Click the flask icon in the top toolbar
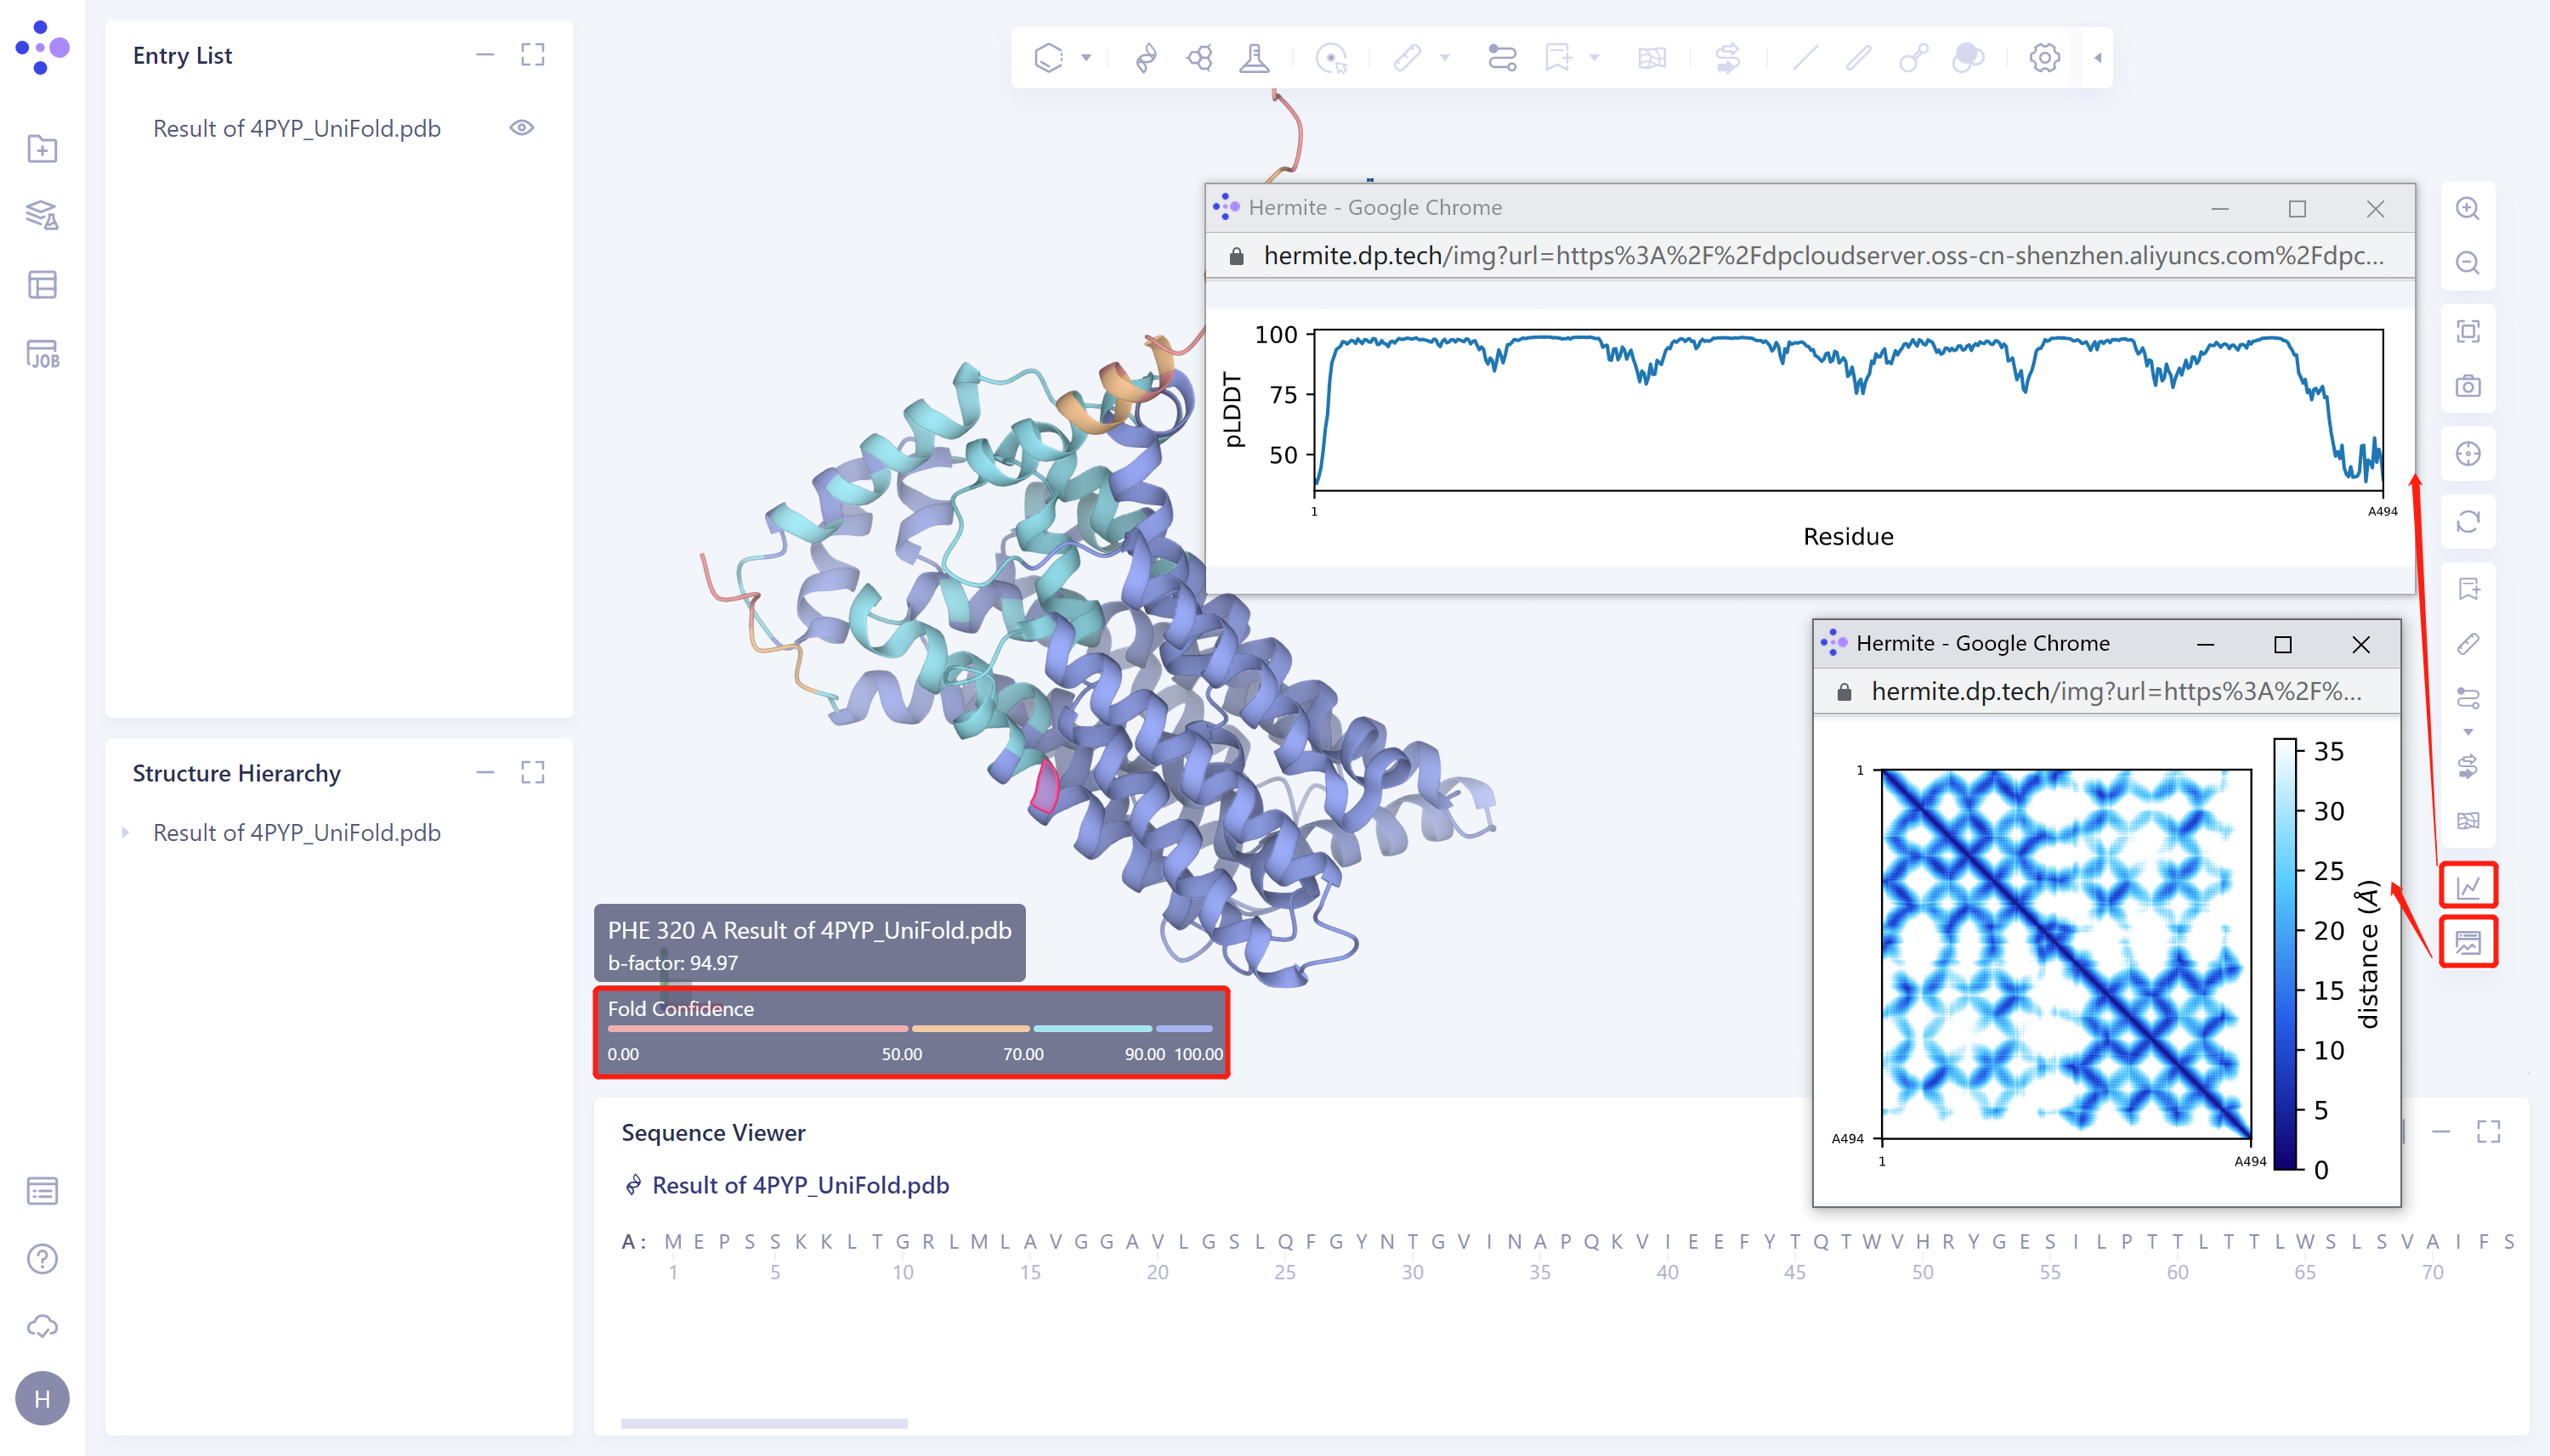 point(1254,58)
